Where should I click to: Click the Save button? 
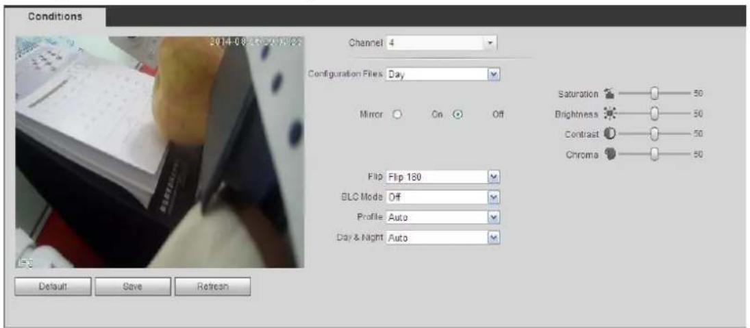coord(132,286)
